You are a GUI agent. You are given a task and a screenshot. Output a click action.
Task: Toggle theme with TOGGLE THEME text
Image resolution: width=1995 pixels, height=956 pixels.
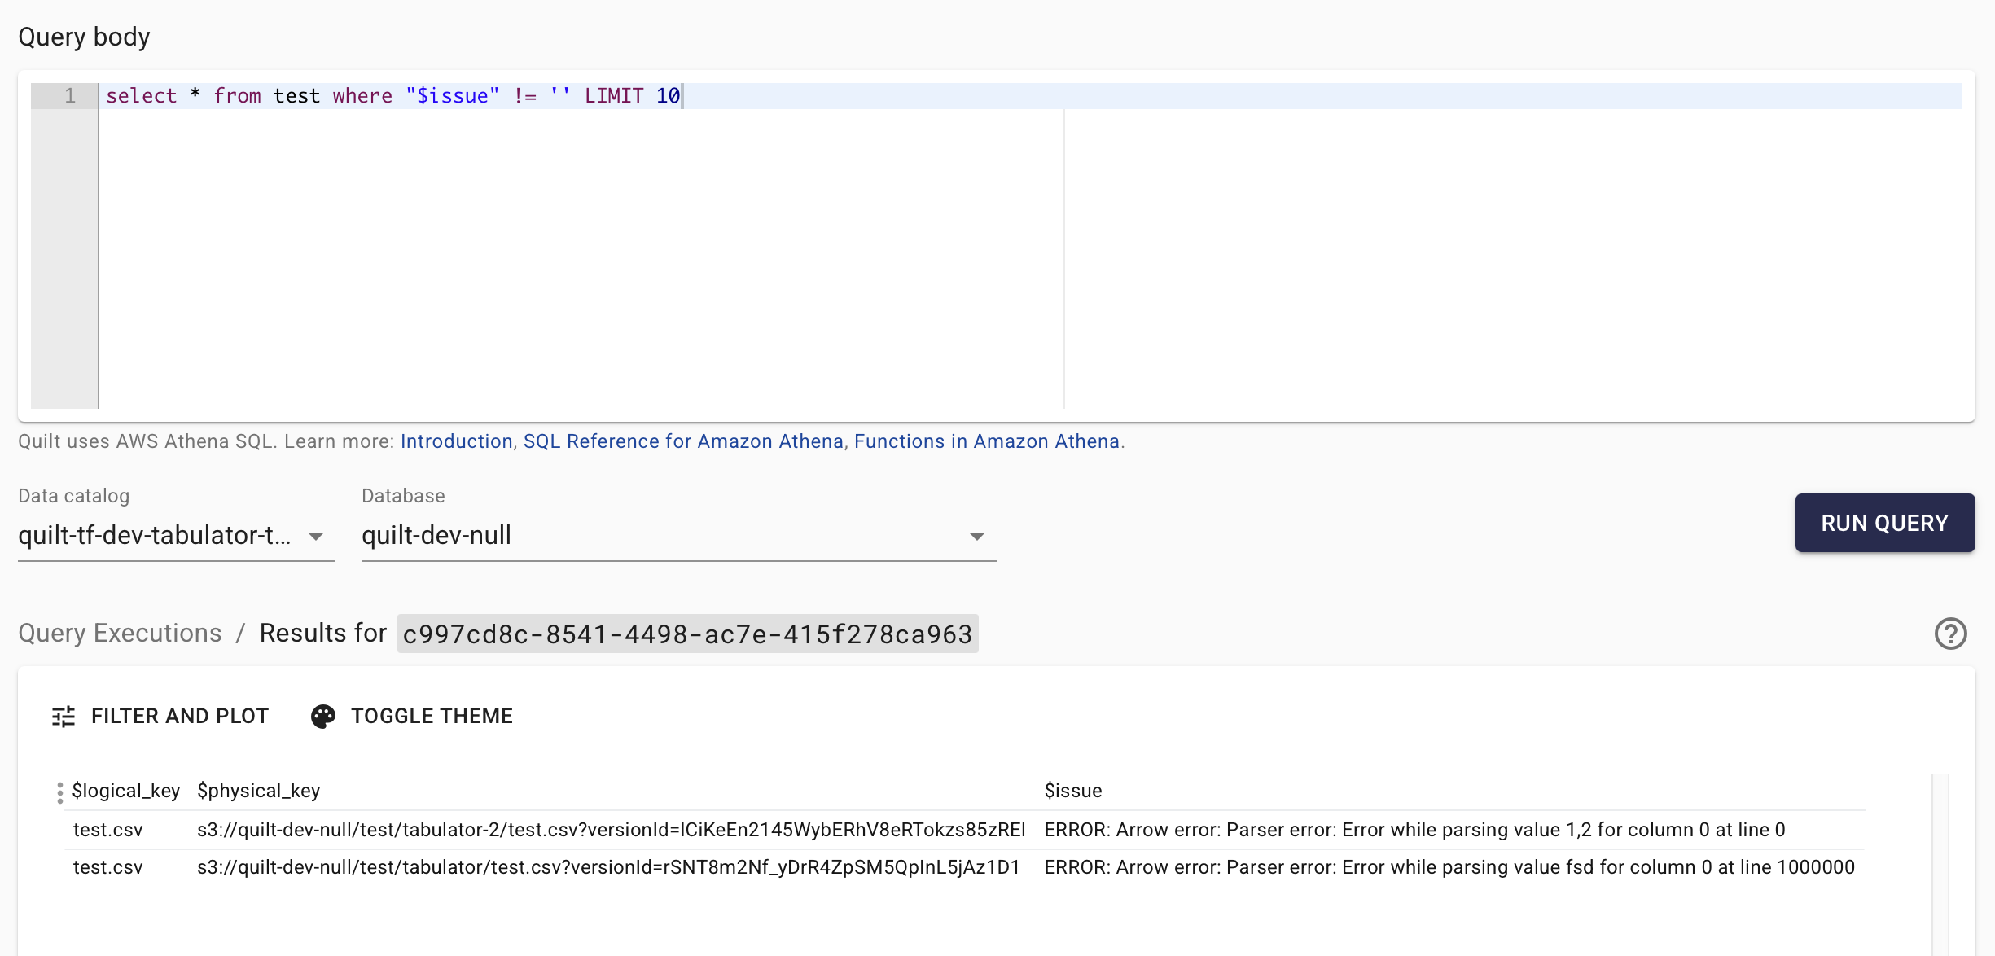(x=432, y=716)
